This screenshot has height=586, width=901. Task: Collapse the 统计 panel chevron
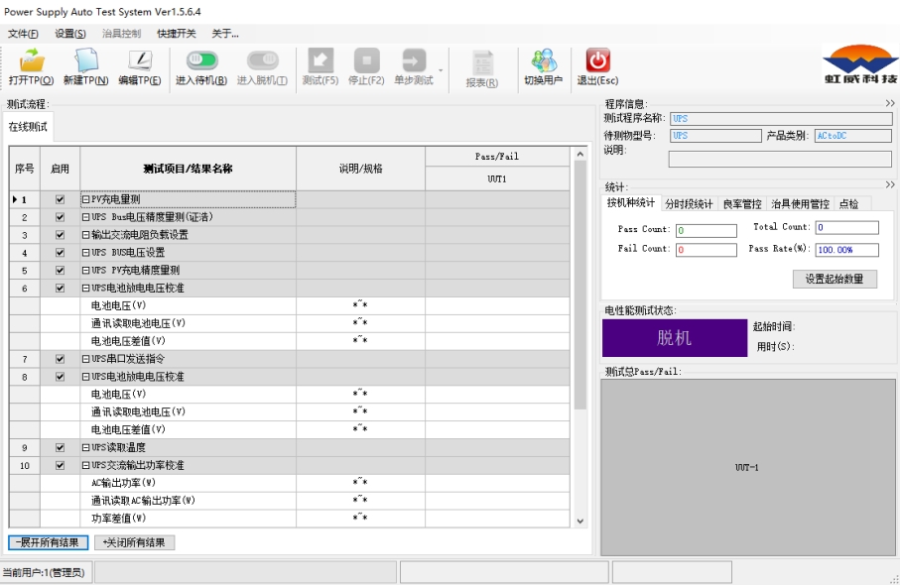[890, 184]
